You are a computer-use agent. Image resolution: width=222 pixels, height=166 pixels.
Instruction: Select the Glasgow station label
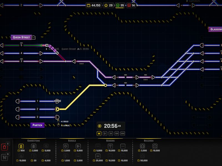(x=215, y=29)
